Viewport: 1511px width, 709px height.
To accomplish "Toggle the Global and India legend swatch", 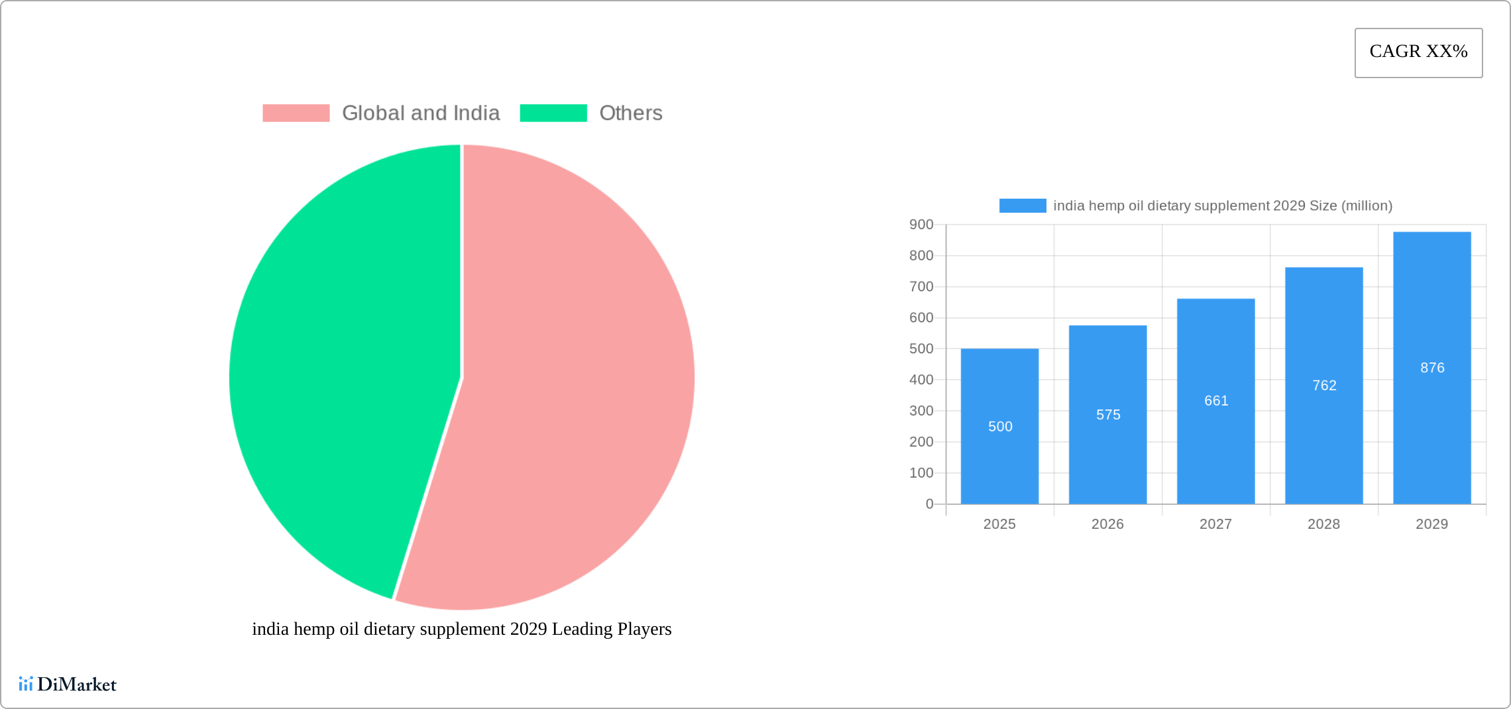I will click(x=296, y=113).
